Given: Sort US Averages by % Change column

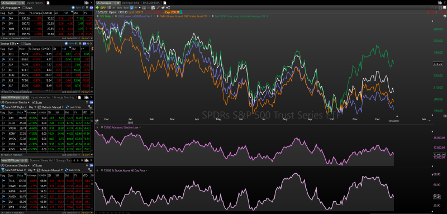Looking at the screenshot, I should coord(36,13).
